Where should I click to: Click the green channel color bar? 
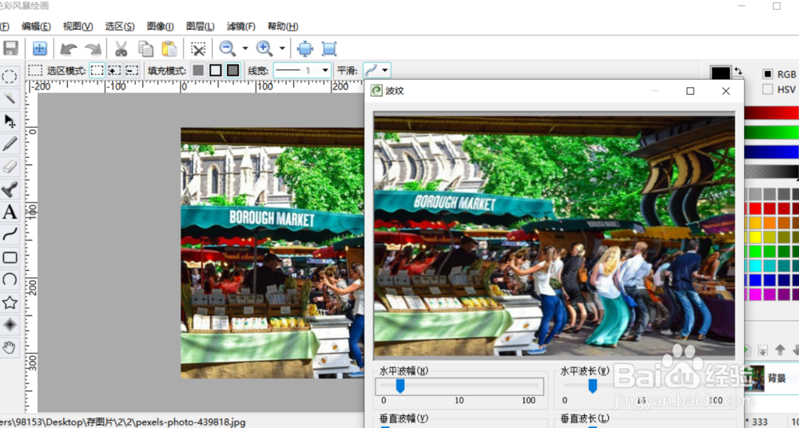coord(772,133)
